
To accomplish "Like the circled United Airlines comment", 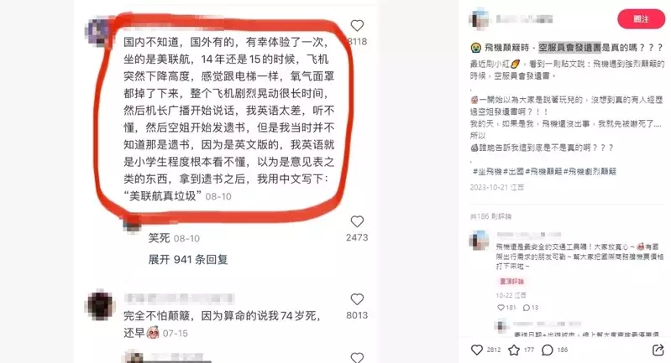I will 357,26.
